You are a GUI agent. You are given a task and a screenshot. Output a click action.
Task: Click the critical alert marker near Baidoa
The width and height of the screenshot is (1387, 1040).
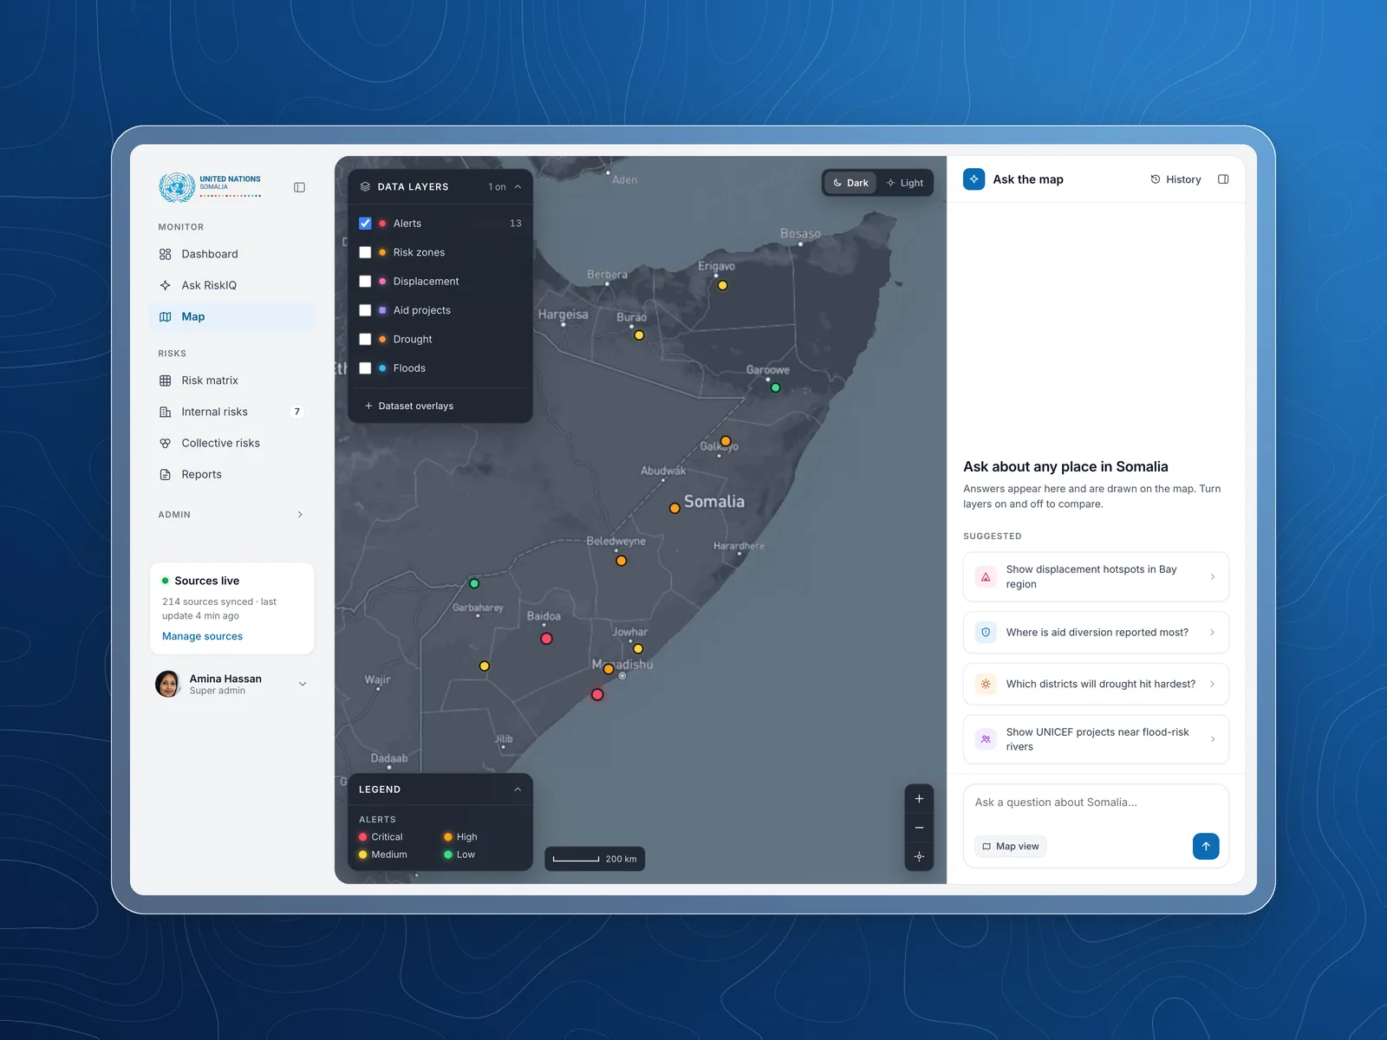coord(546,639)
